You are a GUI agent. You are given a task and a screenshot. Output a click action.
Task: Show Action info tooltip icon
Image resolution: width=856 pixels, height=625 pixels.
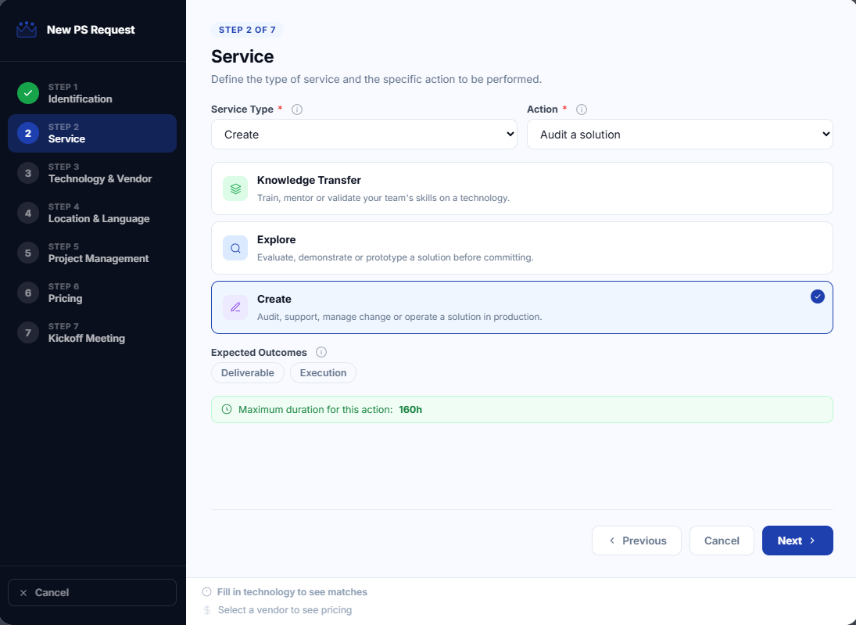582,110
